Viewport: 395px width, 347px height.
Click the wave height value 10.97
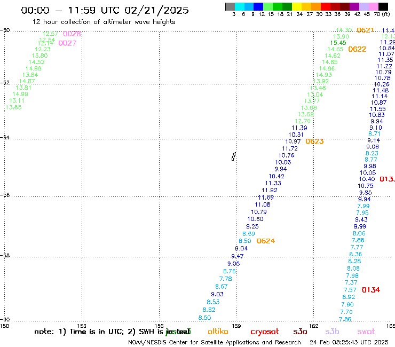(x=293, y=141)
